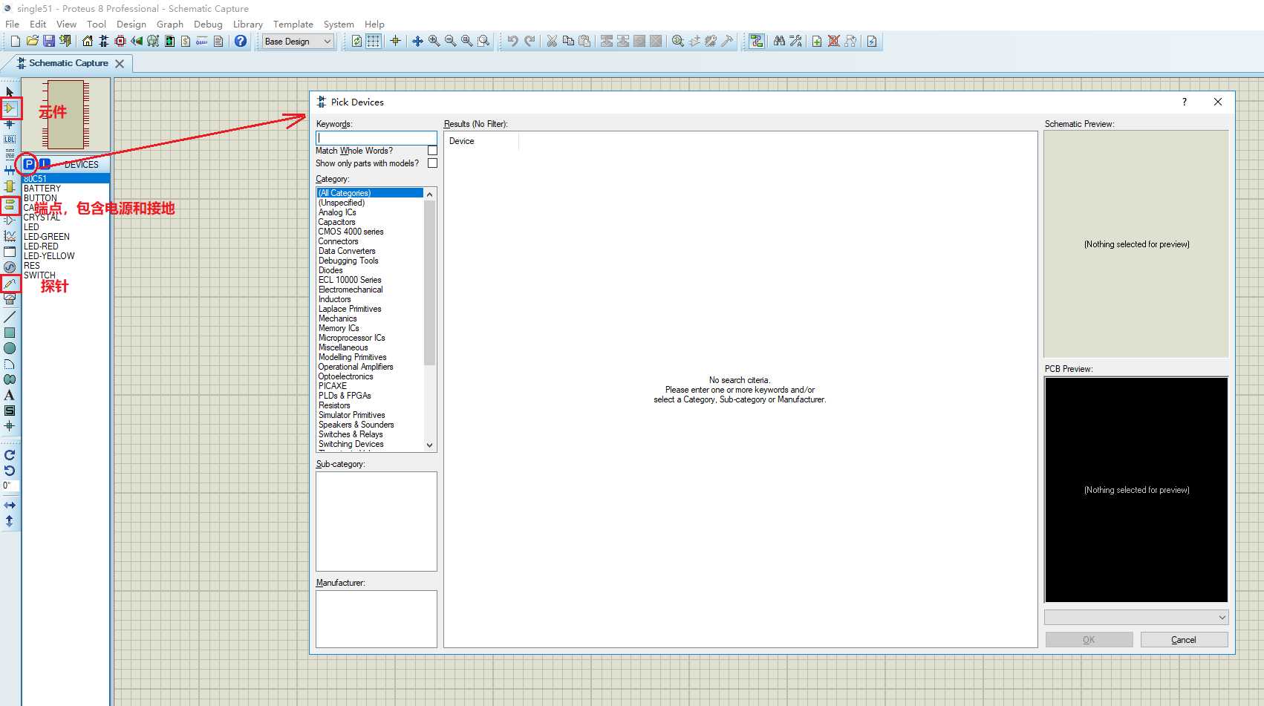1264x706 pixels.
Task: Select Diodes category
Action: 330,270
